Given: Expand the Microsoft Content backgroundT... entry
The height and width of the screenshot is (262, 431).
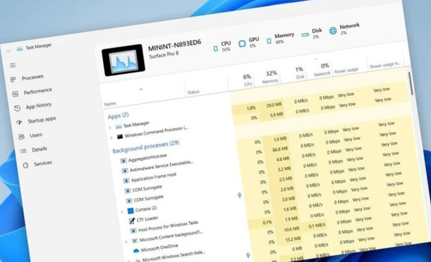Looking at the screenshot, I should click(x=126, y=242).
